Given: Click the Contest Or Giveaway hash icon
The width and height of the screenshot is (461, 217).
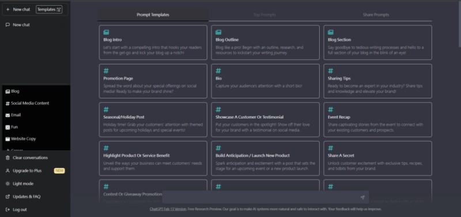Looking at the screenshot, I should (106, 186).
